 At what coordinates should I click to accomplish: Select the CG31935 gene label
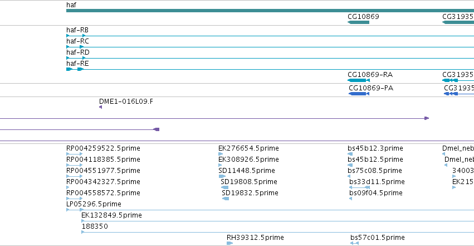click(x=458, y=17)
